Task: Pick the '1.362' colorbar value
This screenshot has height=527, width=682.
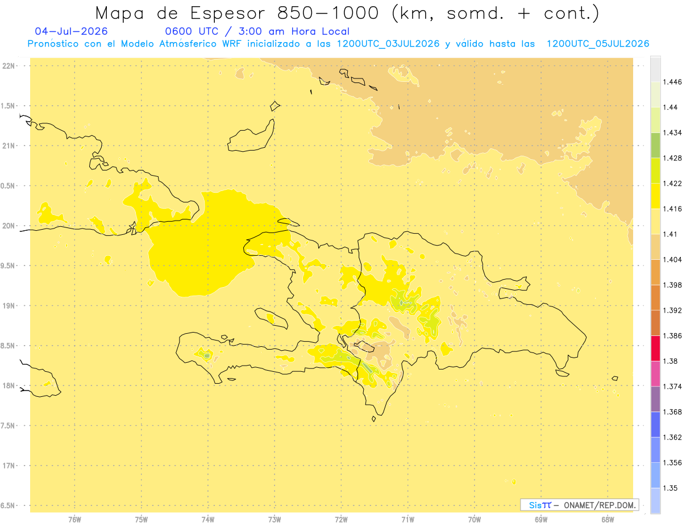Action: point(672,437)
